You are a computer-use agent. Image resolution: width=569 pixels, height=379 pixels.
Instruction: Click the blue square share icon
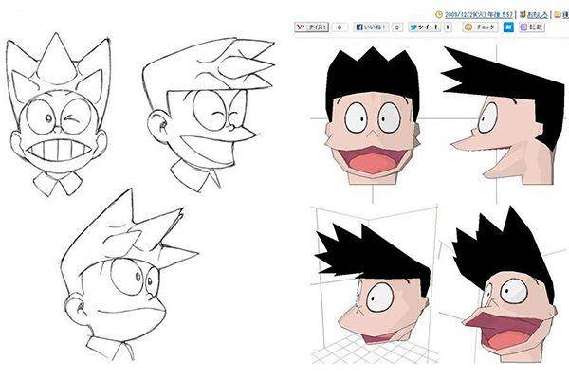(x=508, y=27)
